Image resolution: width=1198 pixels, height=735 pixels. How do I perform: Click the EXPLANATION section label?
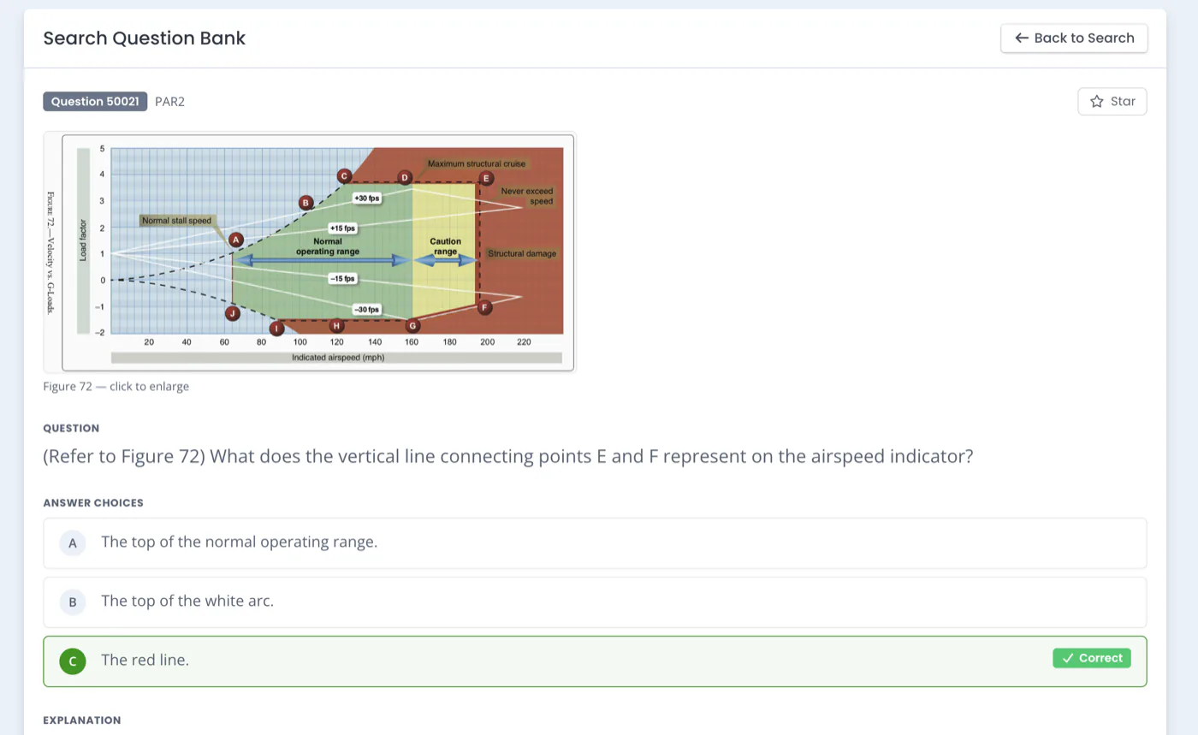coord(82,720)
